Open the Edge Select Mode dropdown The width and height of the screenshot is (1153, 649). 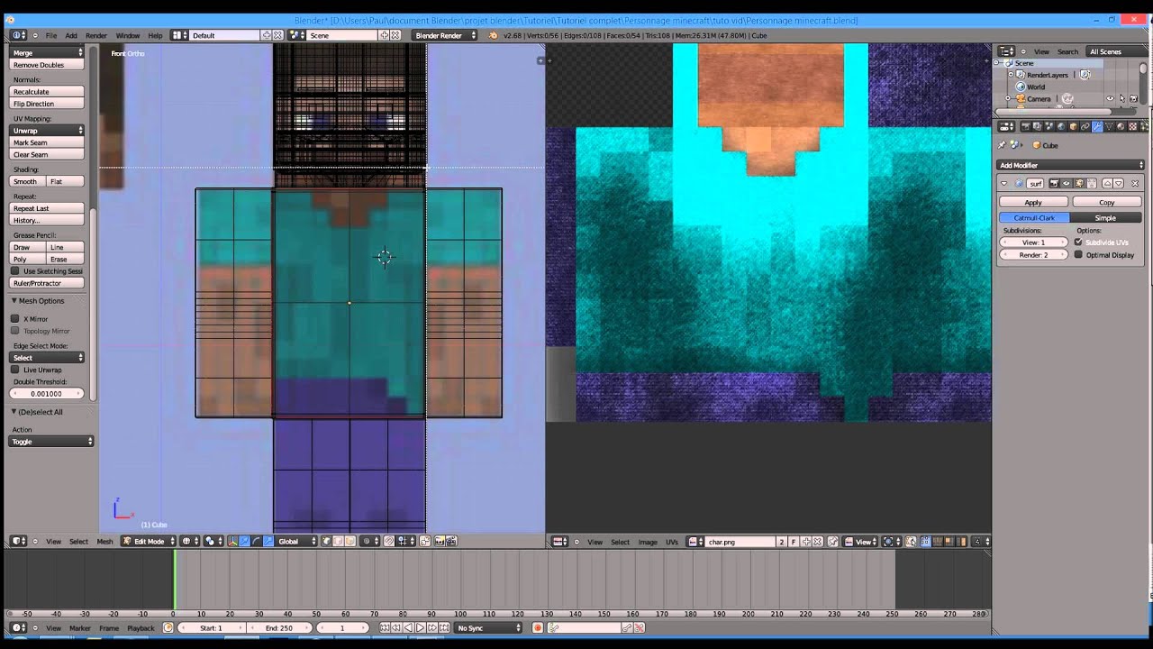[47, 358]
